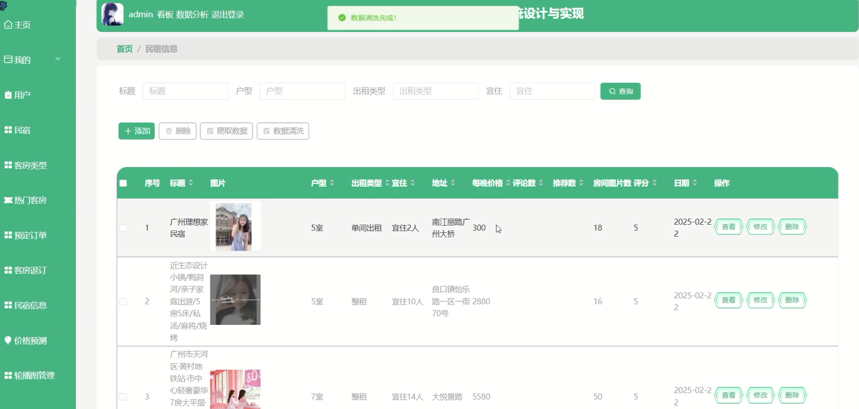
Task: Check the checkbox for row 3
Action: [x=123, y=397]
